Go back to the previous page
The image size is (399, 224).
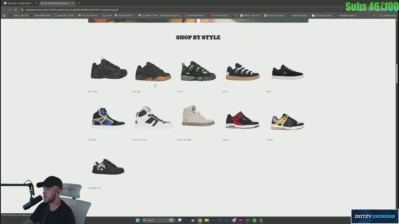pyautogui.click(x=4, y=10)
